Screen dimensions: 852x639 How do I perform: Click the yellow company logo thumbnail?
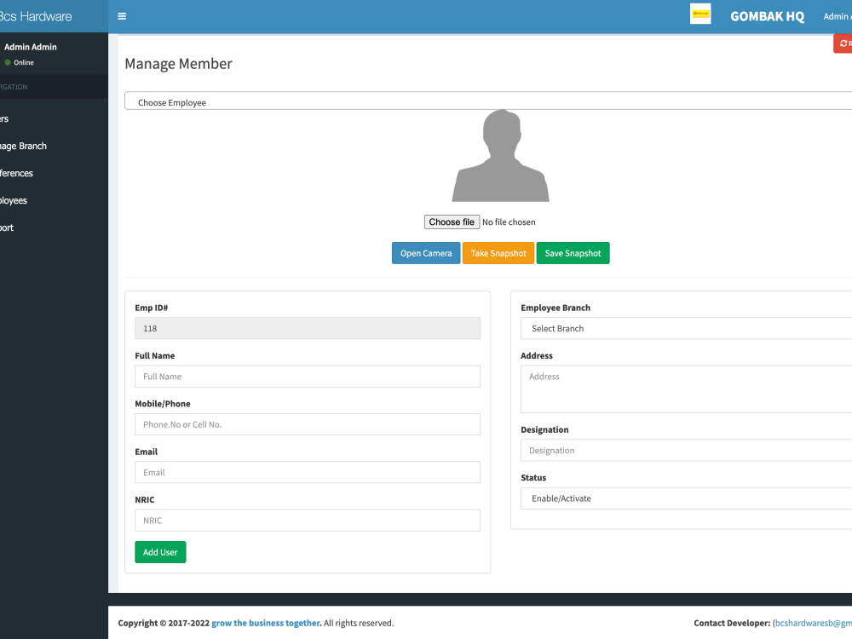click(x=700, y=14)
